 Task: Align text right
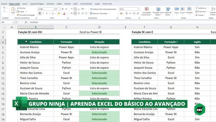(x=79, y=14)
